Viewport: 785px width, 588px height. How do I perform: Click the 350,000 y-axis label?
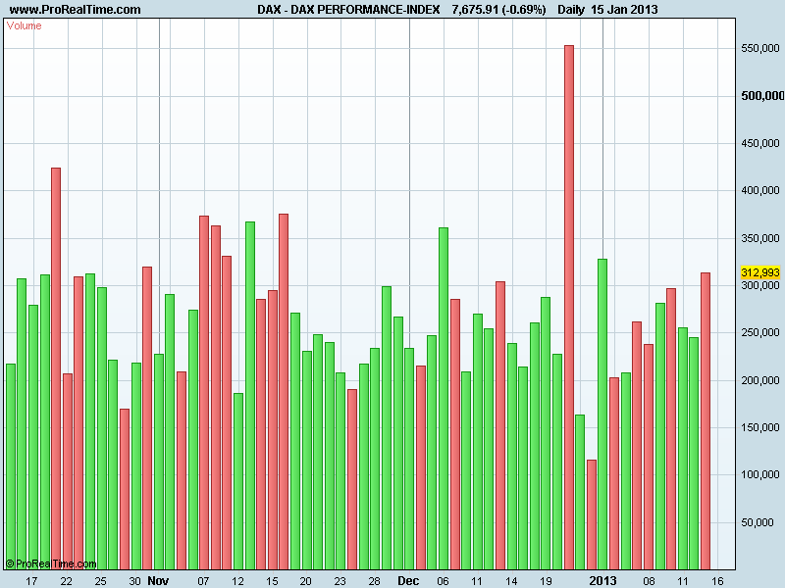coord(759,238)
